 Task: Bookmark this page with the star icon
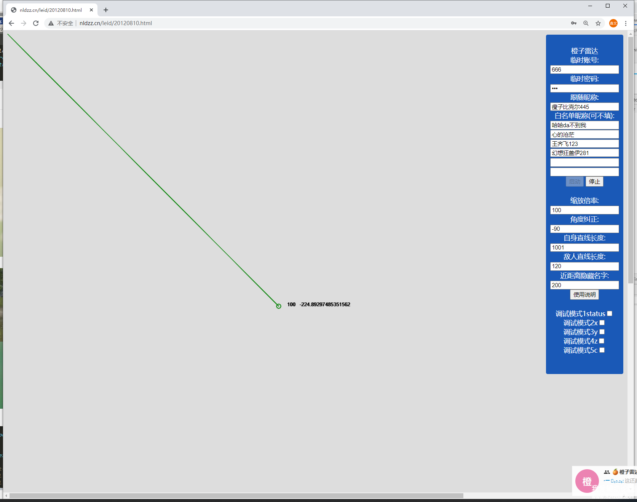point(598,23)
